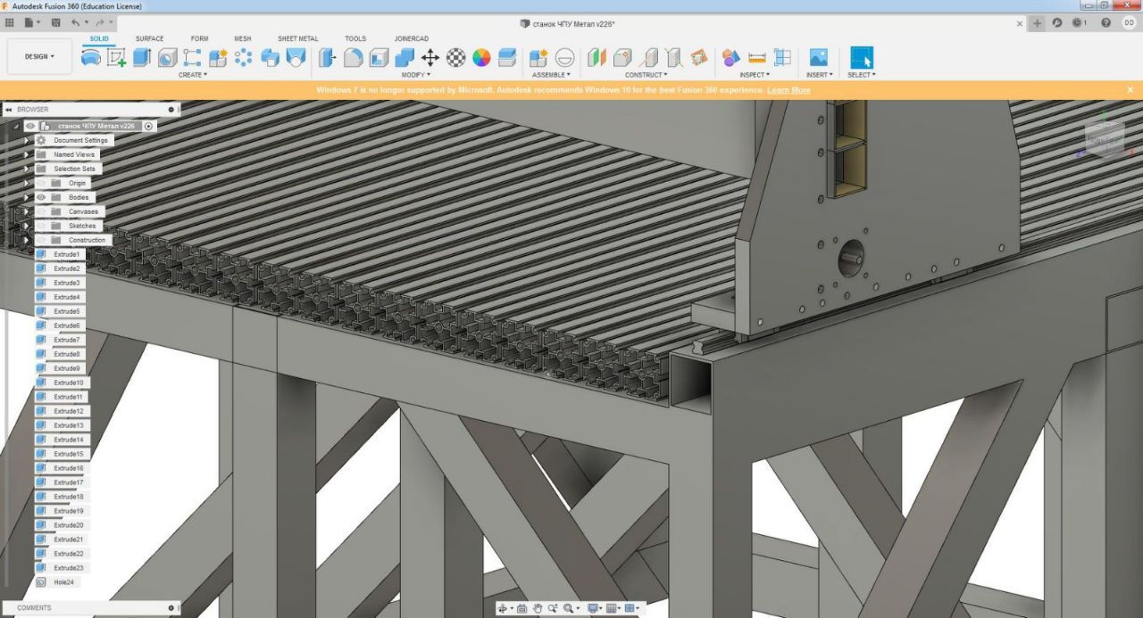Viewport: 1143px width, 618px height.
Task: Select the Offset Plane construct tool
Action: point(597,58)
